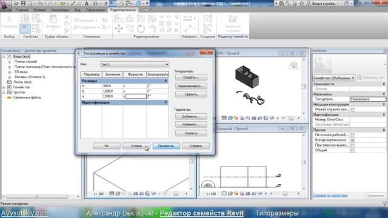Switch to the Аннотации ribbon tab
This screenshot has width=388, height=218.
60,10
